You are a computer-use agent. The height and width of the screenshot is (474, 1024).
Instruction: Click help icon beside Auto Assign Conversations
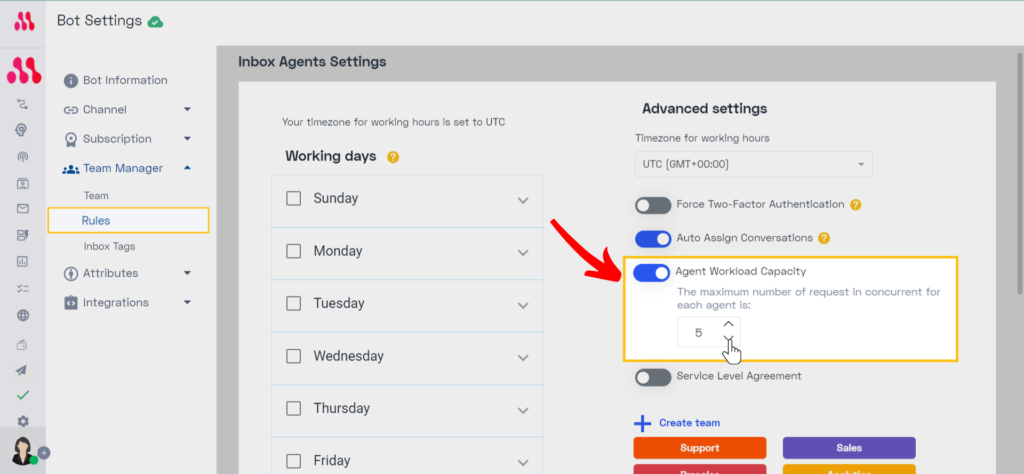click(x=824, y=238)
